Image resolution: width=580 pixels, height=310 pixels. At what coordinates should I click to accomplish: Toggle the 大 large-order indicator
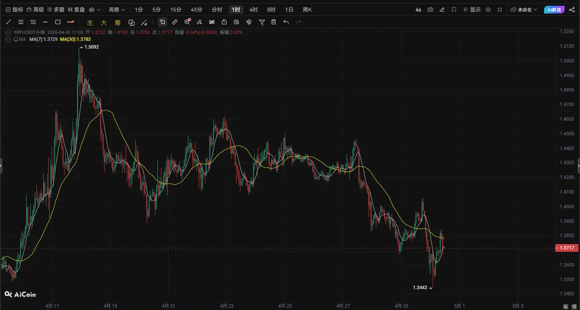point(104,22)
